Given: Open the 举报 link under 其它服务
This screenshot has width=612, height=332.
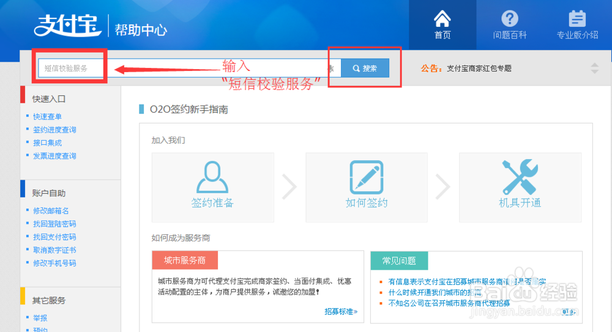Looking at the screenshot, I should 40,318.
